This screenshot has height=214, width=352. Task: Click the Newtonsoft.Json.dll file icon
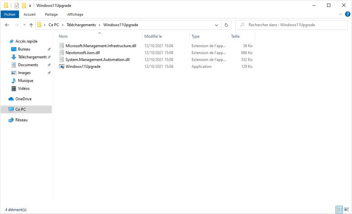[62, 53]
